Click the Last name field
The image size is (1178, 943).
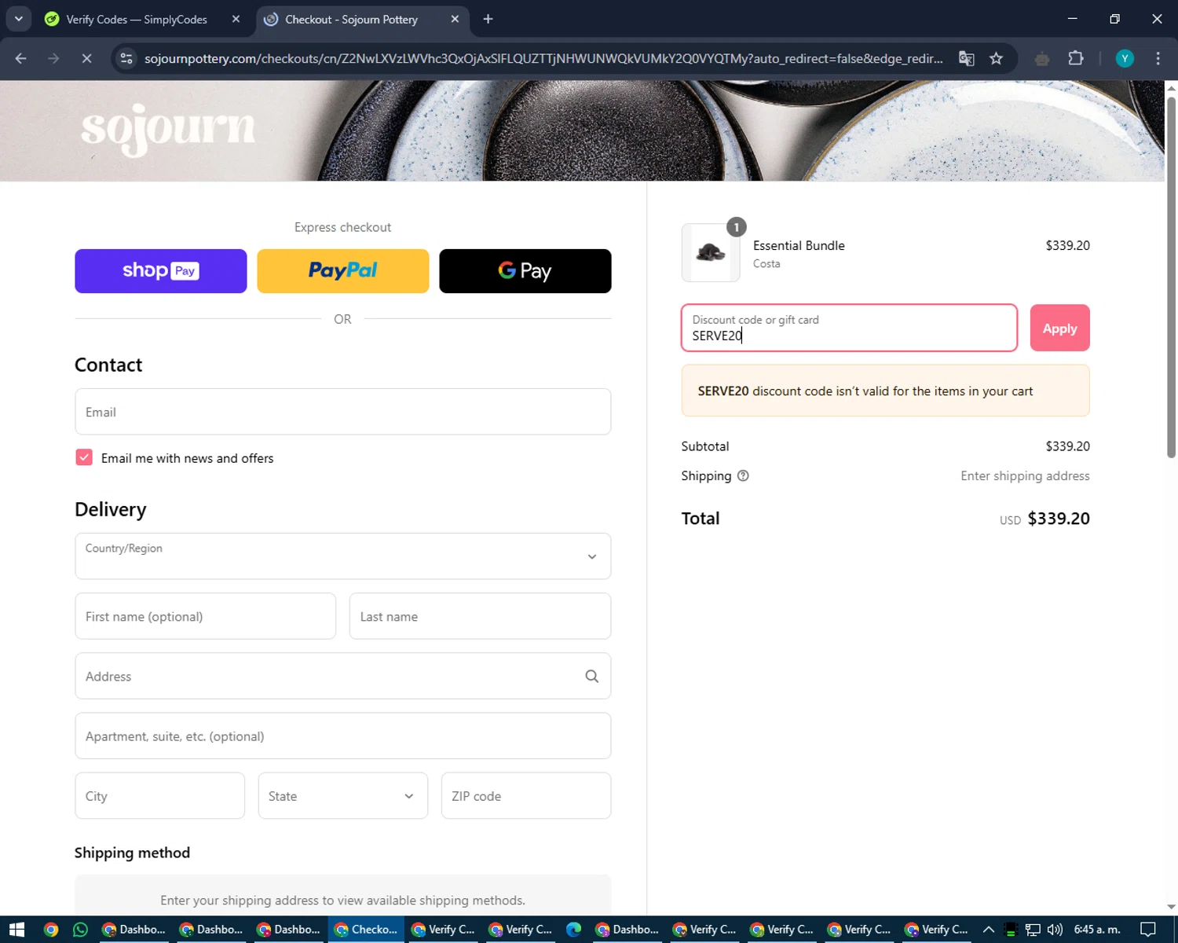480,617
